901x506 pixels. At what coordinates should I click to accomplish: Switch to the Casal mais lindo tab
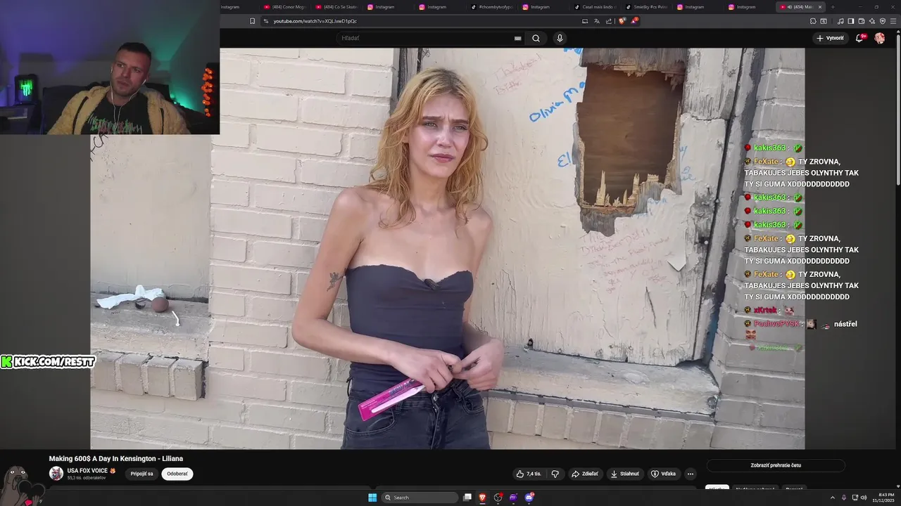(x=596, y=7)
